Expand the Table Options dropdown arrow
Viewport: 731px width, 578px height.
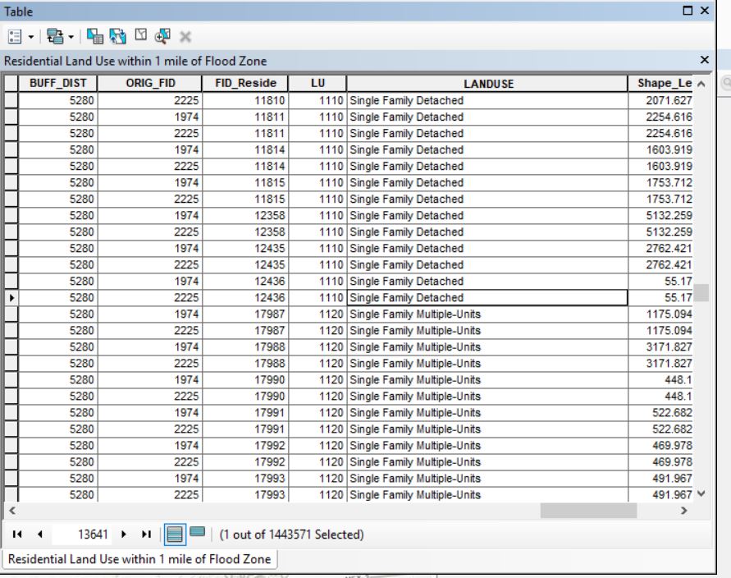click(31, 37)
